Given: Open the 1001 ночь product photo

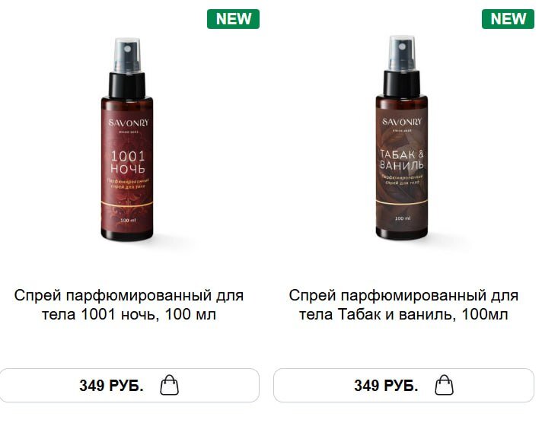Looking at the screenshot, I should 127,139.
